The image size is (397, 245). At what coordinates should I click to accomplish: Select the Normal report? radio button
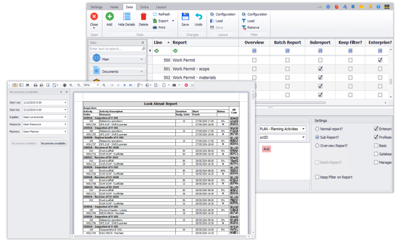click(x=317, y=129)
